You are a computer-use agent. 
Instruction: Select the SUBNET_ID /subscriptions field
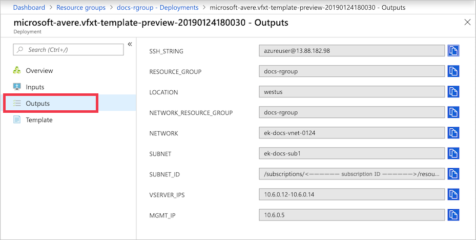click(352, 174)
